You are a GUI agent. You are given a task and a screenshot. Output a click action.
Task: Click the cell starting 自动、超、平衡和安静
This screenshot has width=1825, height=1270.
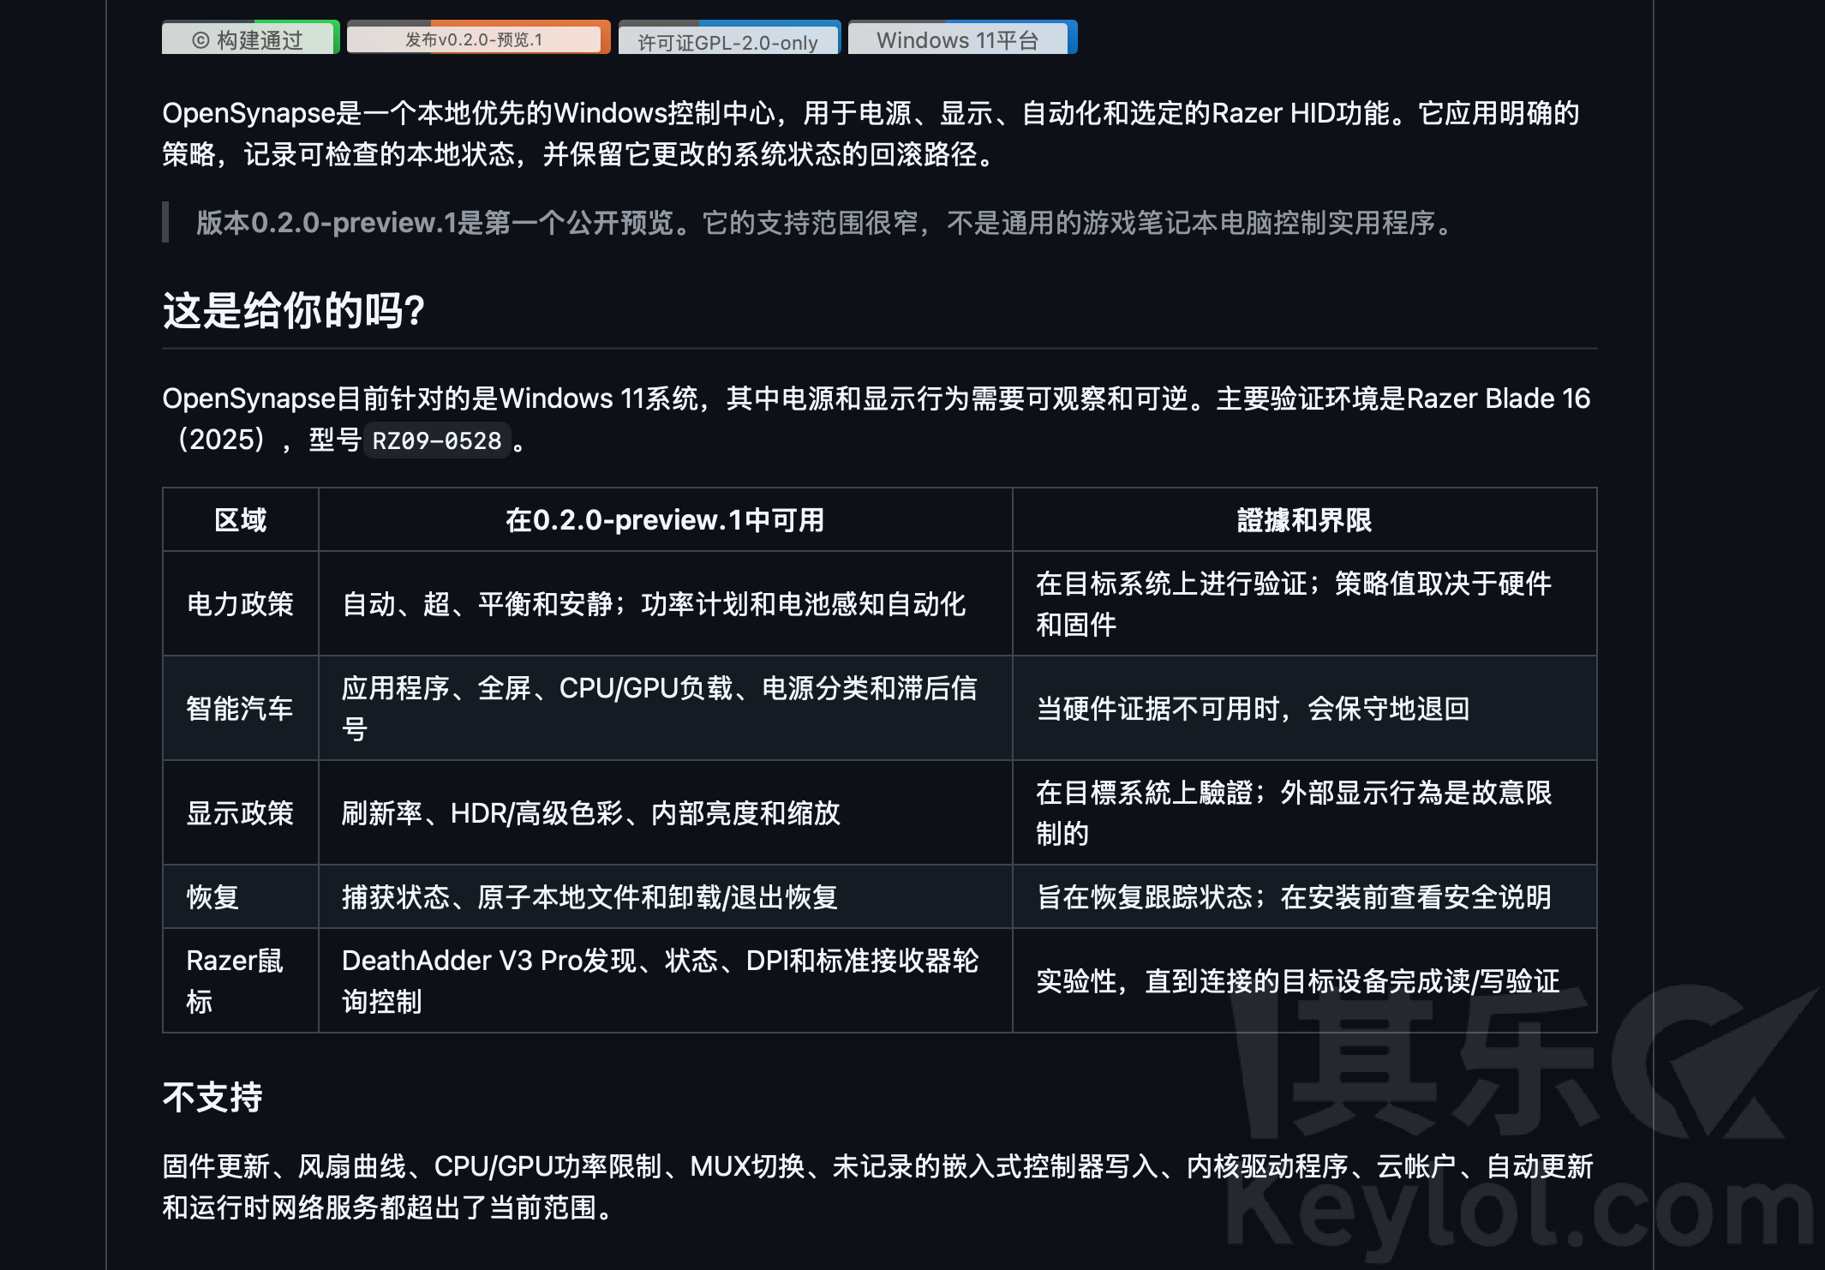665,604
